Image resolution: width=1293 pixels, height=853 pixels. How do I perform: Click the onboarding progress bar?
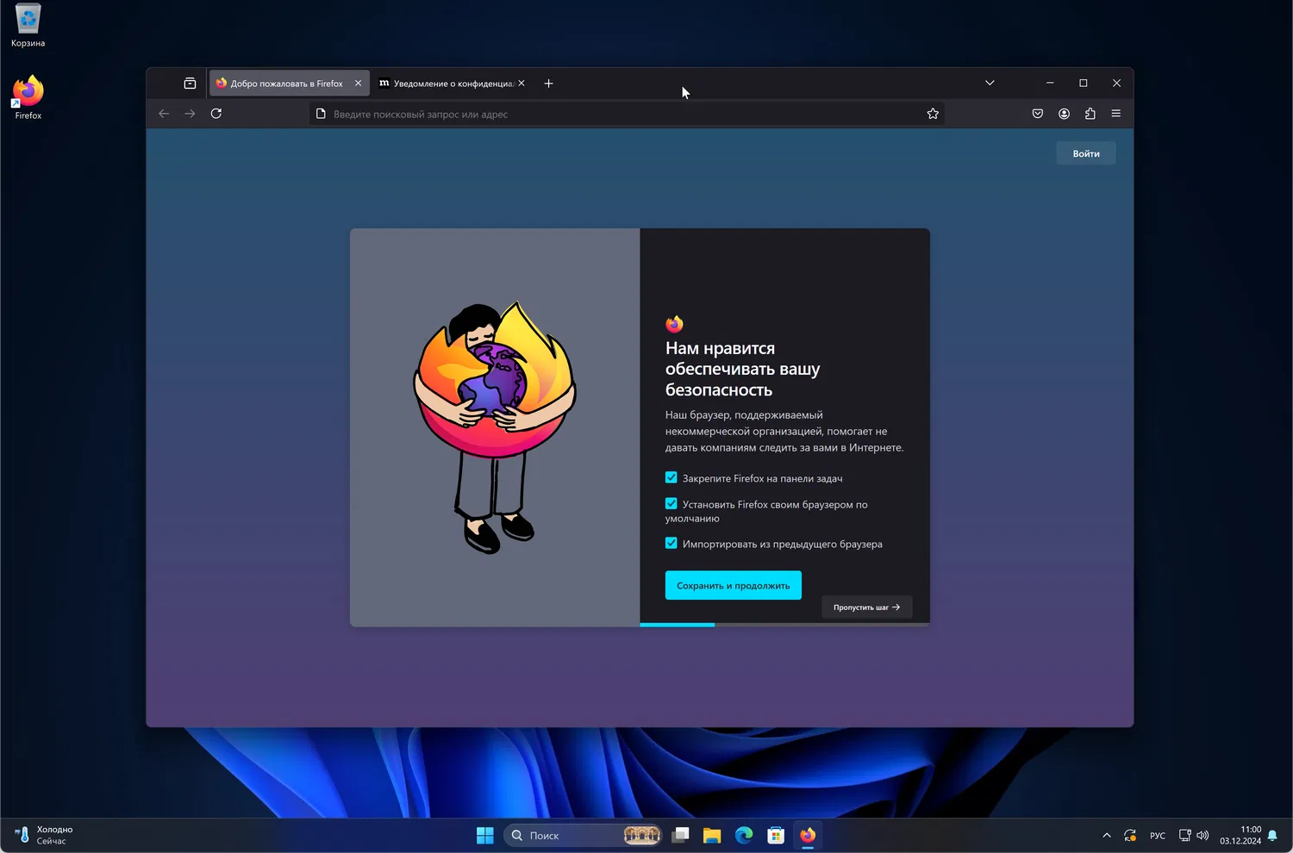[x=784, y=625]
